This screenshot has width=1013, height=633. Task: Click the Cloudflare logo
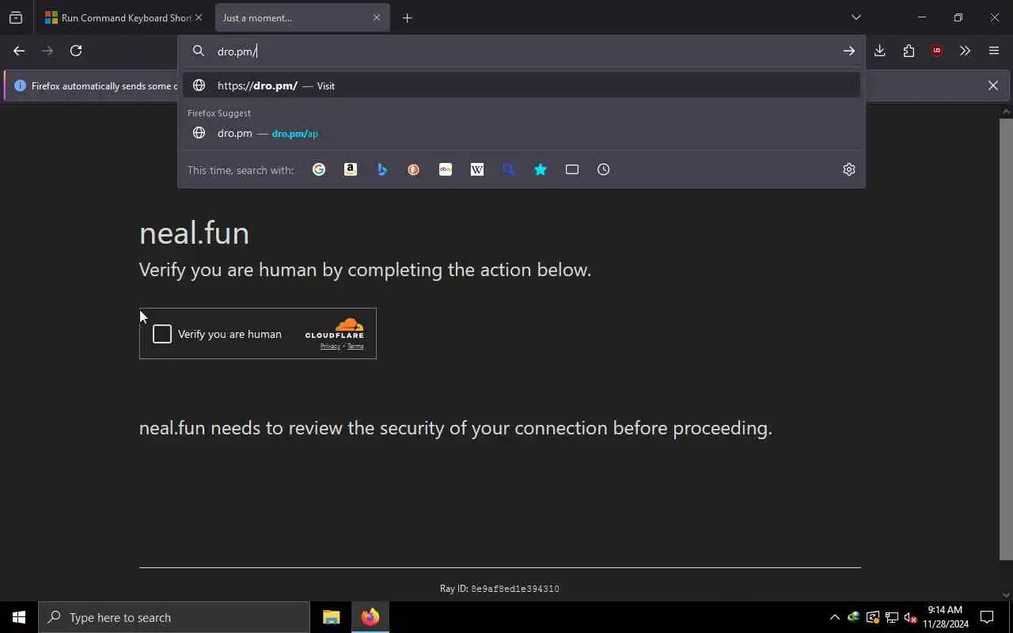pos(335,328)
